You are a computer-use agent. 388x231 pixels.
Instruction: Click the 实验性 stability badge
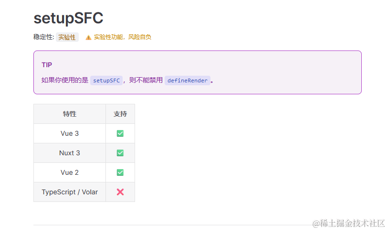tap(67, 37)
